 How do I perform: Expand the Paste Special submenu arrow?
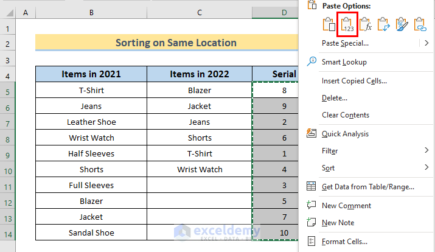click(x=426, y=43)
